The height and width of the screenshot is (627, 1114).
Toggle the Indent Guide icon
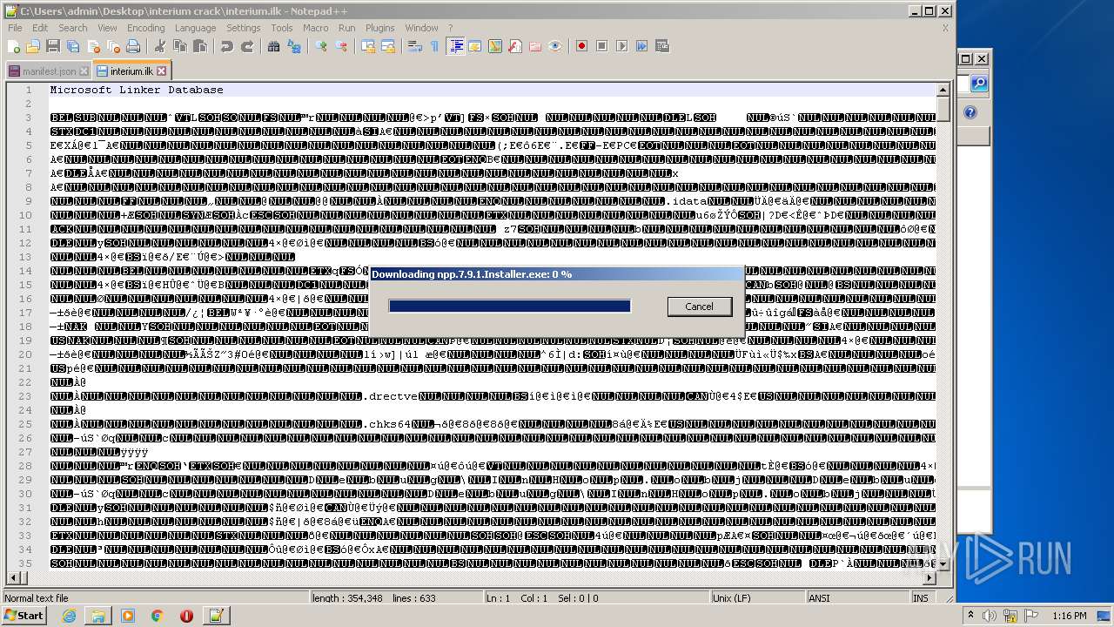[455, 46]
